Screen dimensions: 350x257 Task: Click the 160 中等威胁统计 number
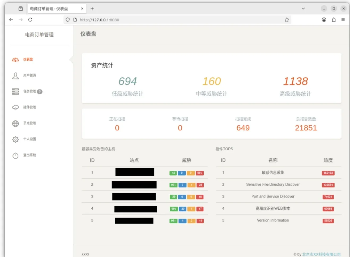[212, 81]
